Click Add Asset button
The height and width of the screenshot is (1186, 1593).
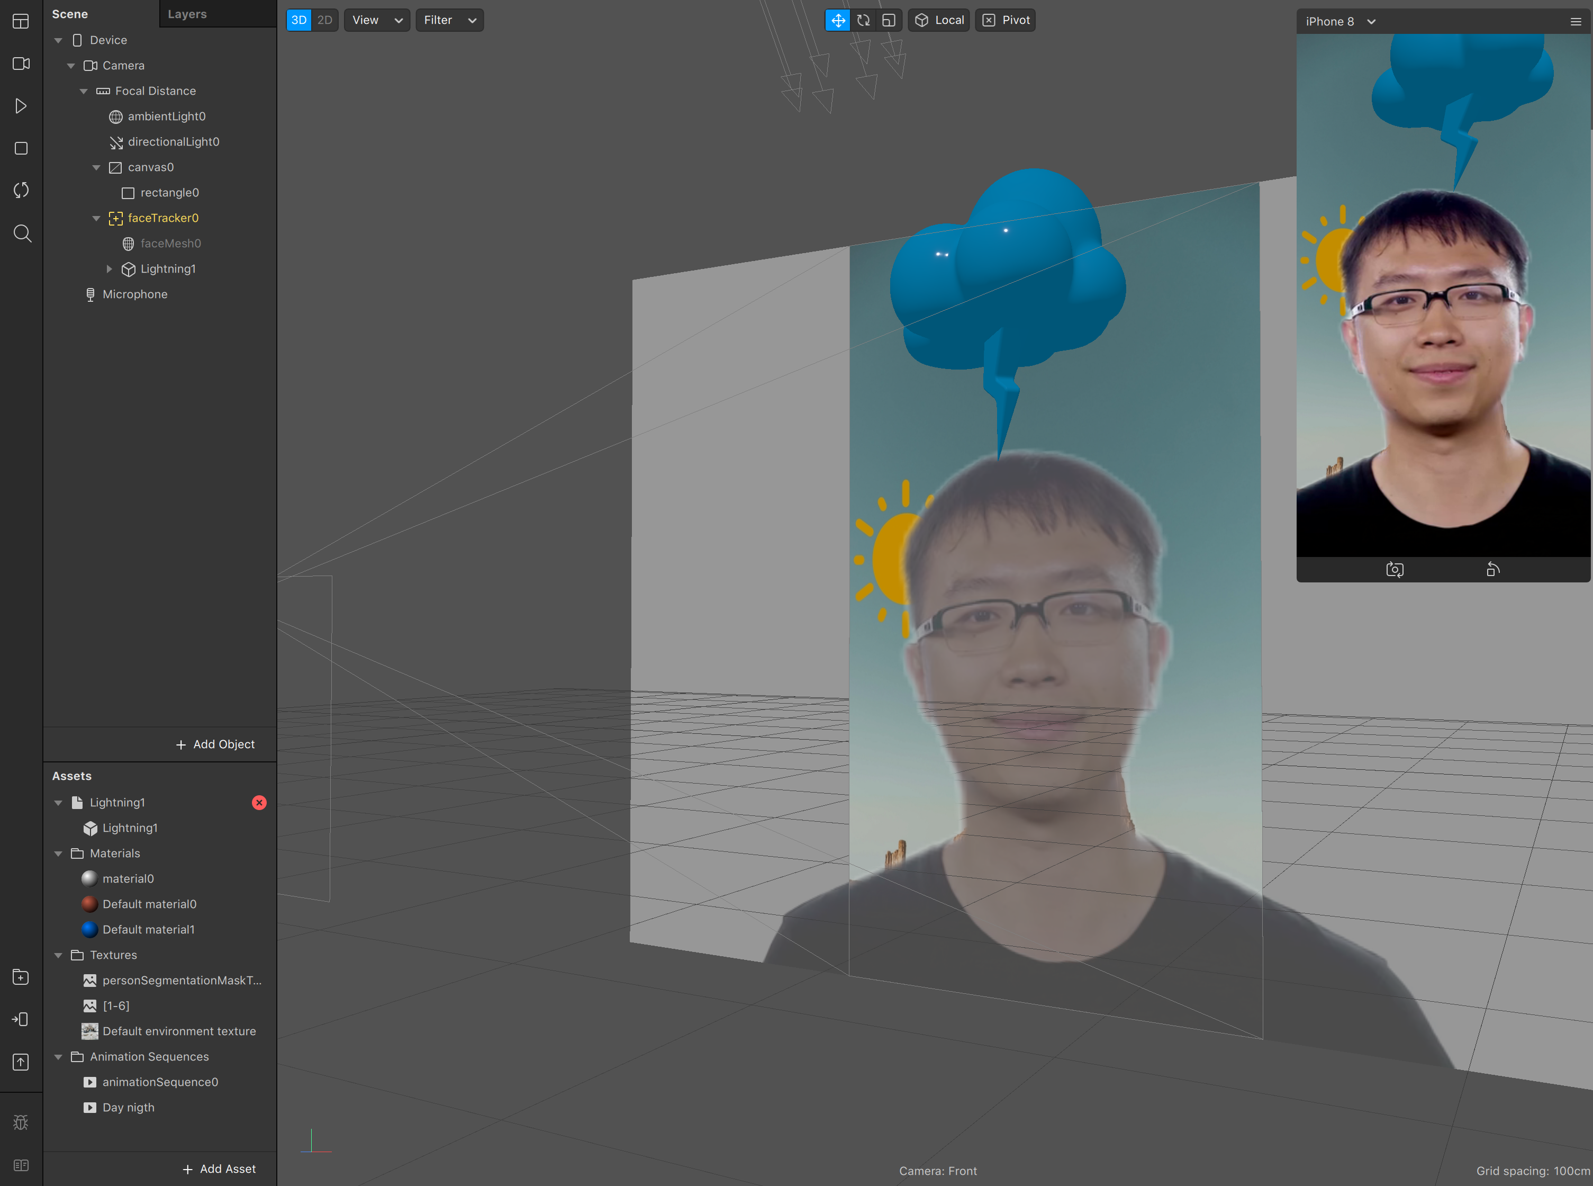tap(219, 1169)
